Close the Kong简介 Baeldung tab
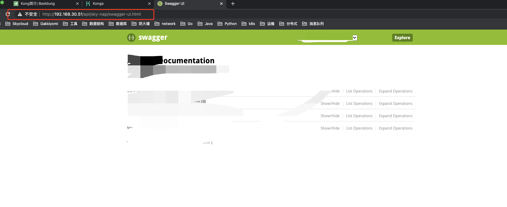 pos(77,4)
